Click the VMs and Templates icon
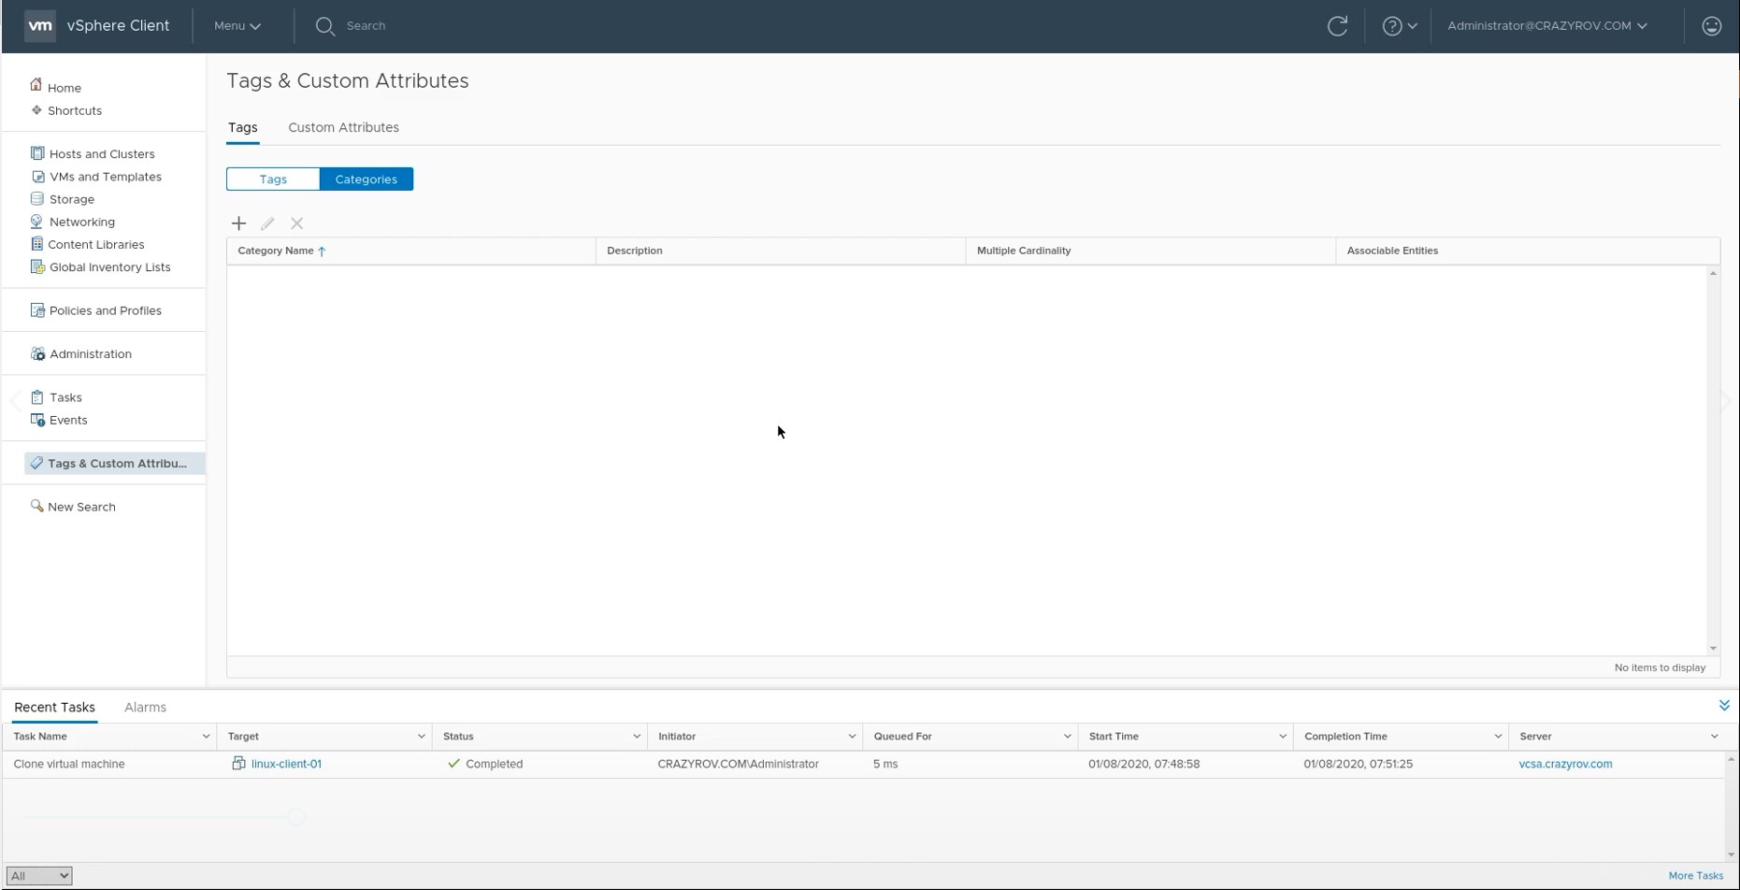 click(37, 176)
